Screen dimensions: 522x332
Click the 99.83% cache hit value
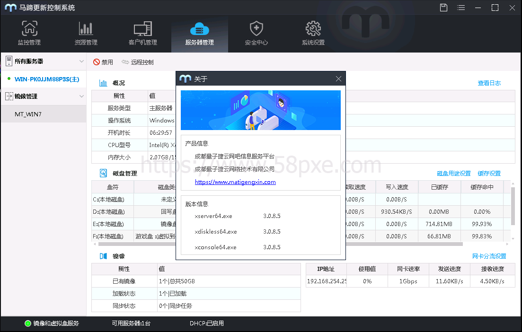click(482, 236)
